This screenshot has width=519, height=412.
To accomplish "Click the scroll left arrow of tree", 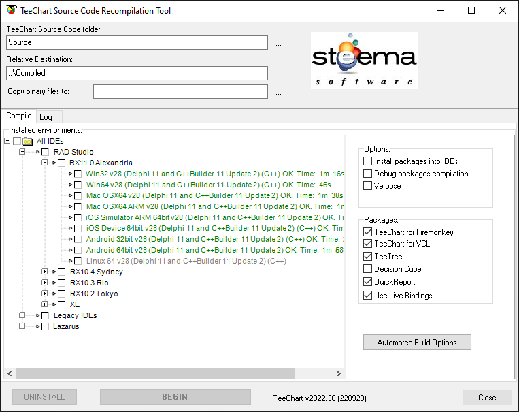I will pos(10,374).
